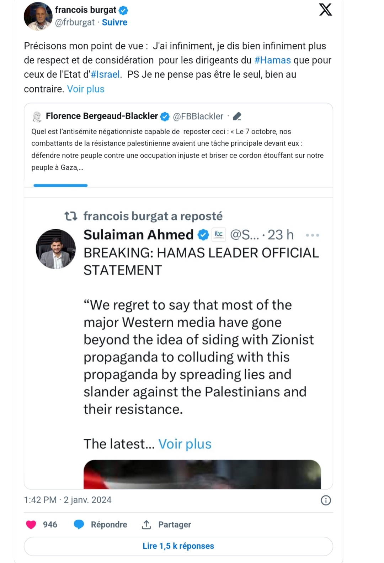Click the blue reply bubble icon
The image size is (384, 563).
[x=79, y=525]
